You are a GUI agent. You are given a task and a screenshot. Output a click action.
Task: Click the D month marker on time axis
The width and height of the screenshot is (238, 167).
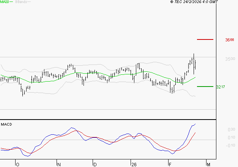(x=95, y=165)
